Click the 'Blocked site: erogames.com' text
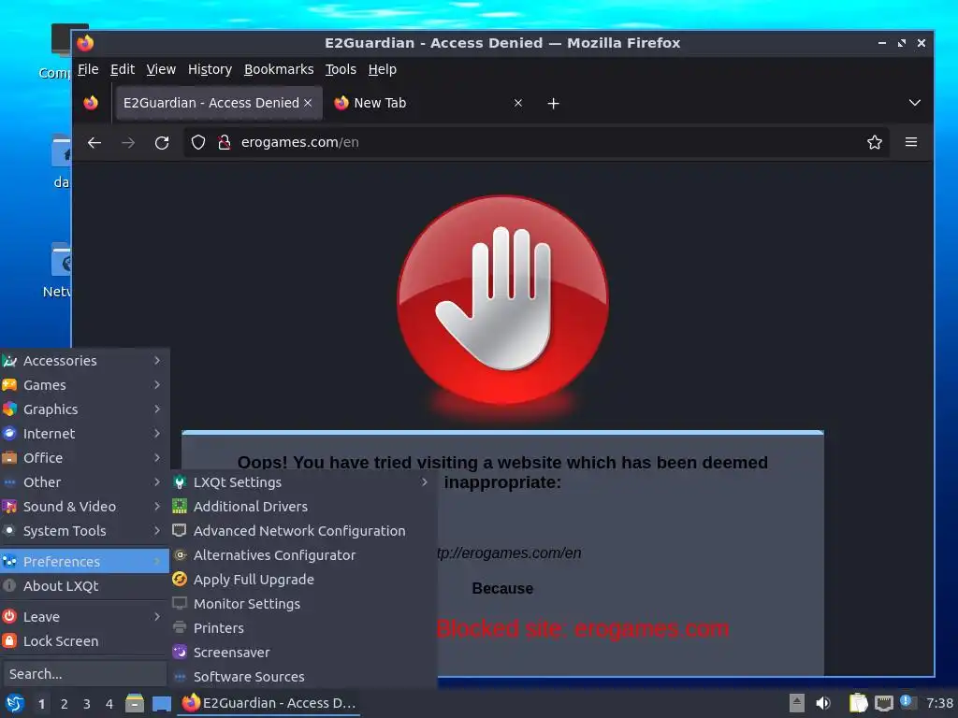This screenshot has height=718, width=958. [x=582, y=629]
